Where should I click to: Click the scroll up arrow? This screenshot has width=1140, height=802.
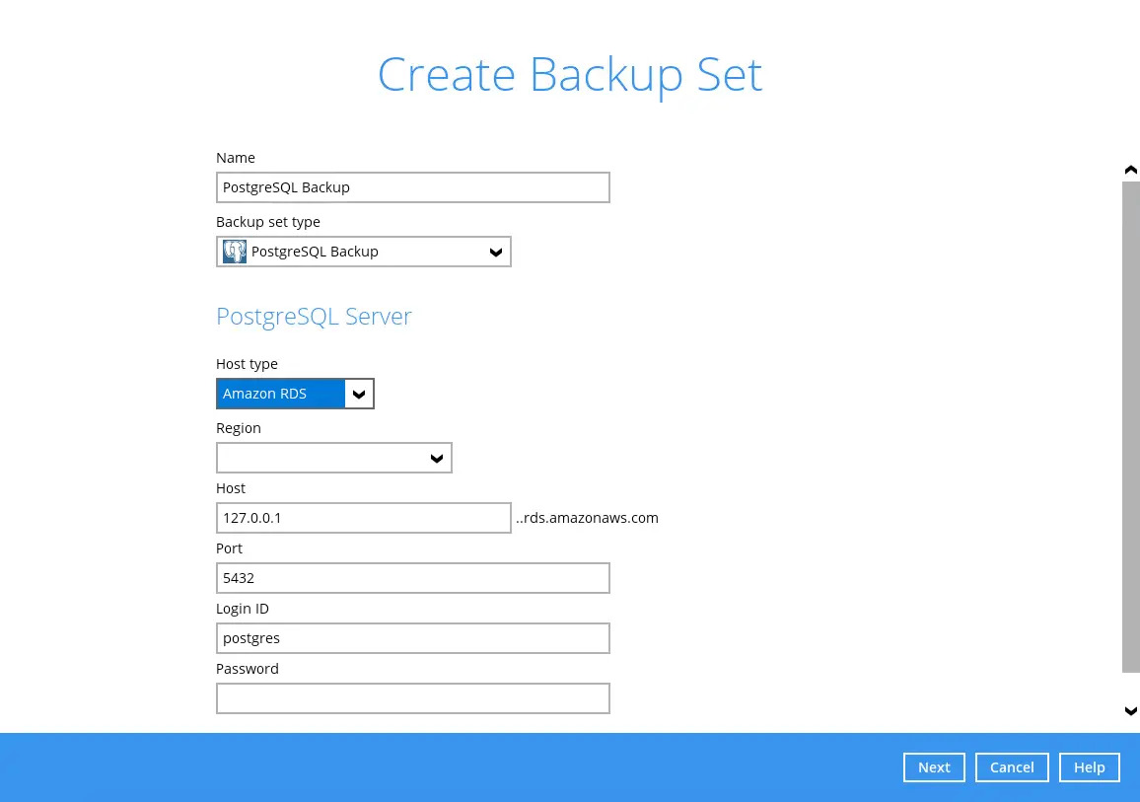click(1131, 171)
